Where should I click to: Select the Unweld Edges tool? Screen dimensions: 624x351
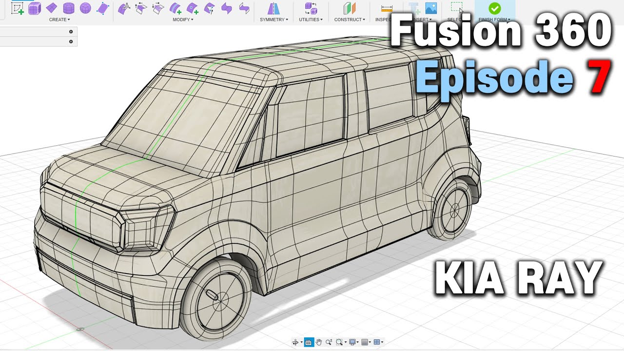pyautogui.click(x=210, y=8)
